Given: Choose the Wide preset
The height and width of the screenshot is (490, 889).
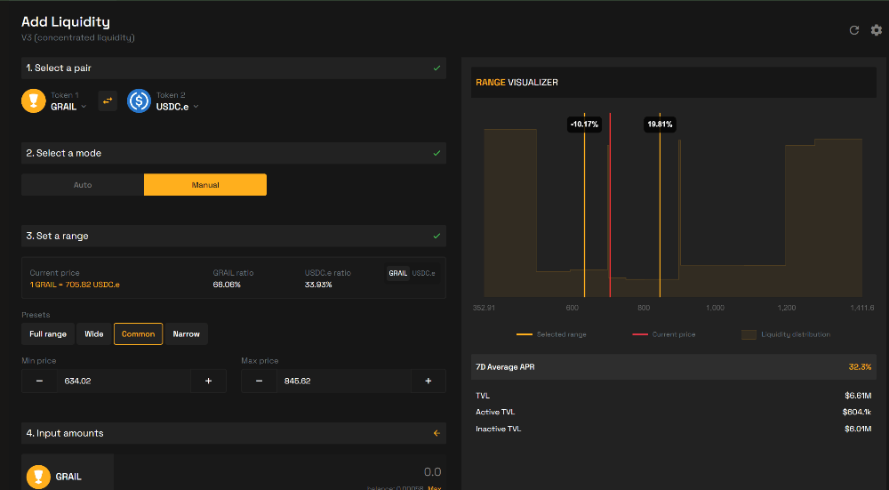Looking at the screenshot, I should (x=94, y=334).
